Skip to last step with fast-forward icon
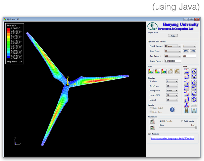Screen dimensions: 204x161 pyautogui.click(x=193, y=51)
